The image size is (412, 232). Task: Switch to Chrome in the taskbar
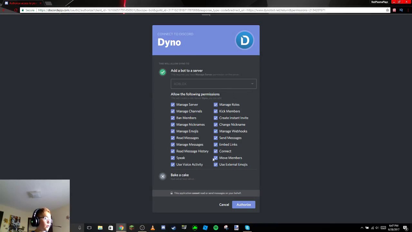[121, 228]
